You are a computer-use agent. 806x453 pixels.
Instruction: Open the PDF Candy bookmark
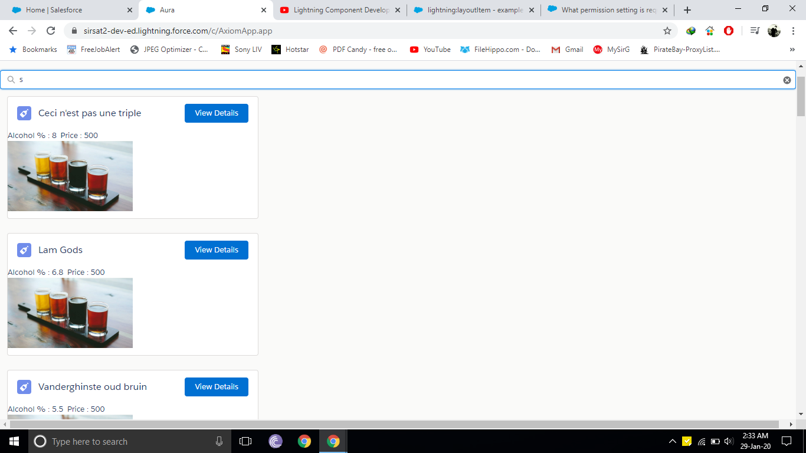tap(358, 50)
